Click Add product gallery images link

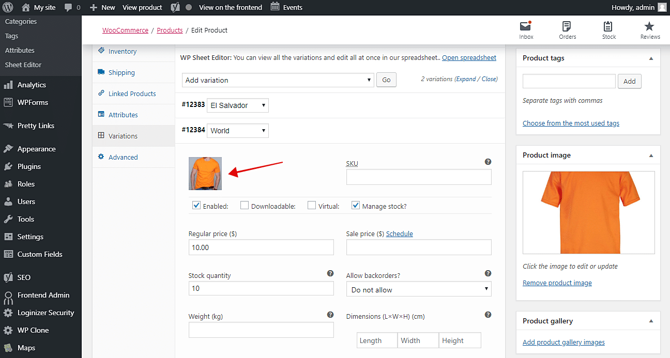click(564, 343)
